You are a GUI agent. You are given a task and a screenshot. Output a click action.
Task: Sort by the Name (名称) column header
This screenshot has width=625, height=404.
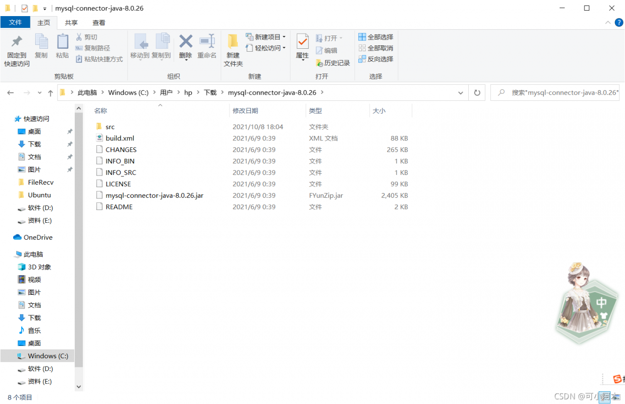[x=101, y=111]
